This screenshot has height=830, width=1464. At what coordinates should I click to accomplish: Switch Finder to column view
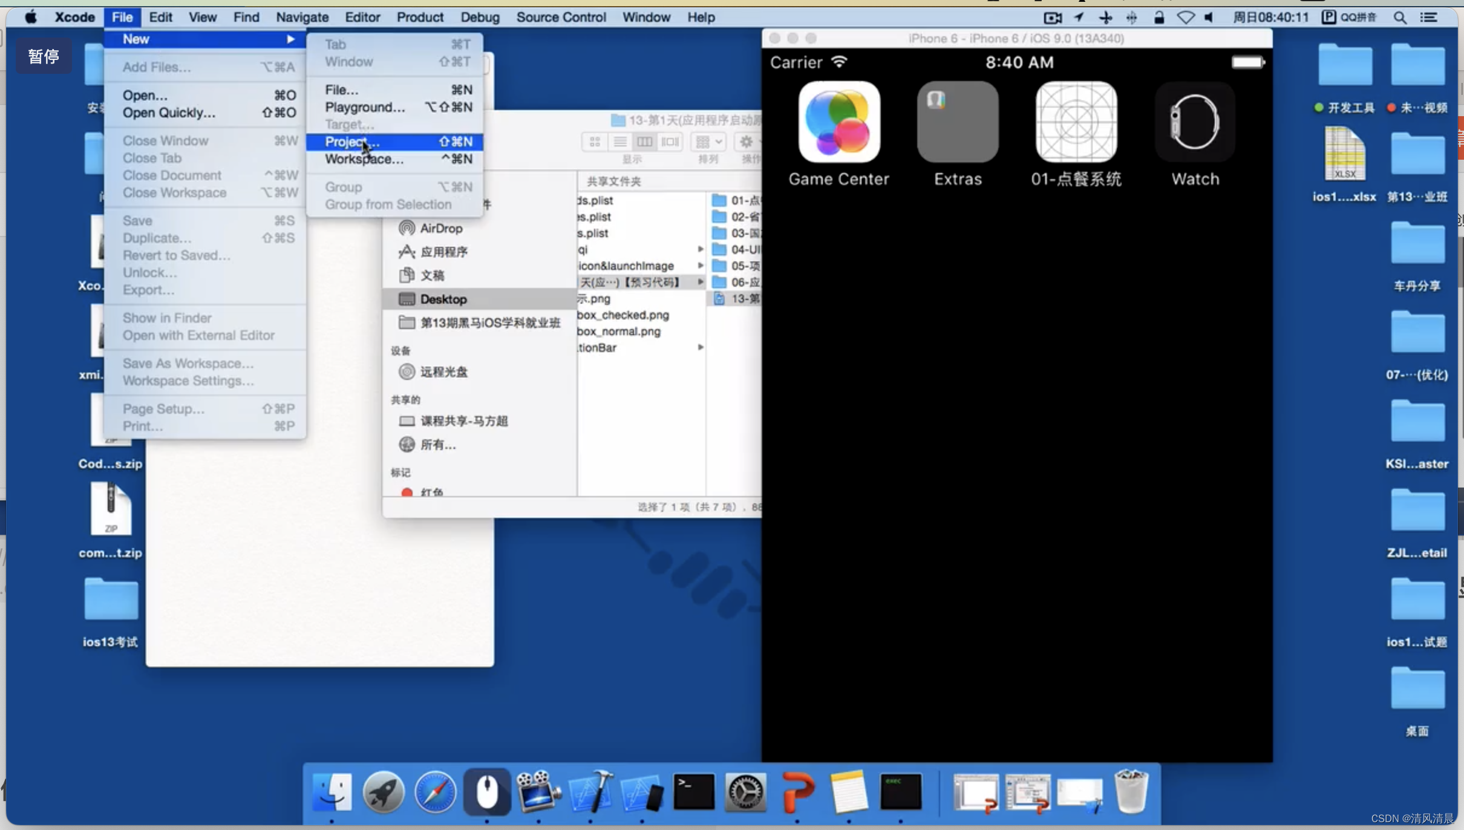pyautogui.click(x=645, y=142)
